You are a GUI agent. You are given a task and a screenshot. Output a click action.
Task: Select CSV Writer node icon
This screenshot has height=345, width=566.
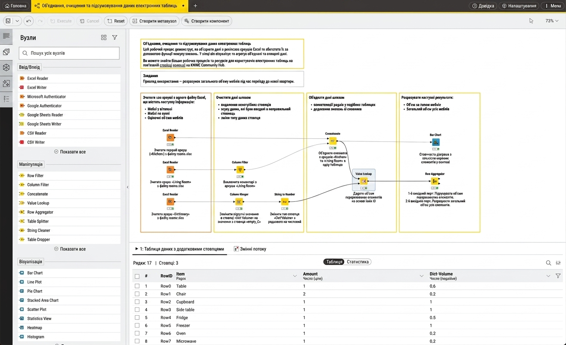click(x=22, y=142)
